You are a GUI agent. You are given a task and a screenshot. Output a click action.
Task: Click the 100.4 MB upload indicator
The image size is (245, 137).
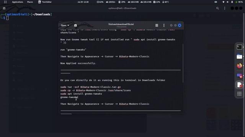point(146,2)
